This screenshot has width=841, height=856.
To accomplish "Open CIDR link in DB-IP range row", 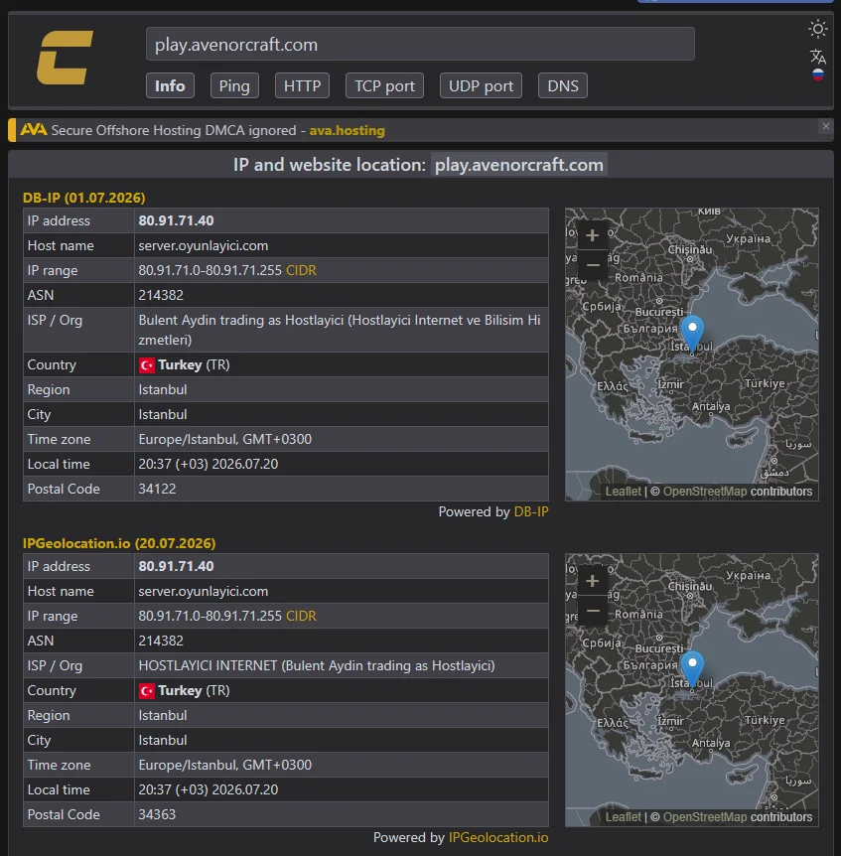I will point(301,270).
